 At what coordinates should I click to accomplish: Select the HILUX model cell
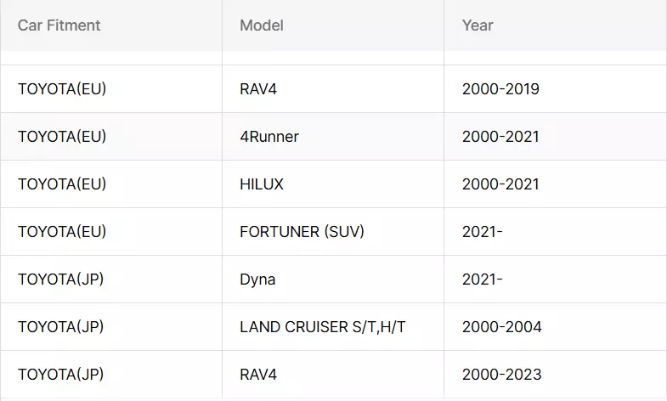point(262,184)
